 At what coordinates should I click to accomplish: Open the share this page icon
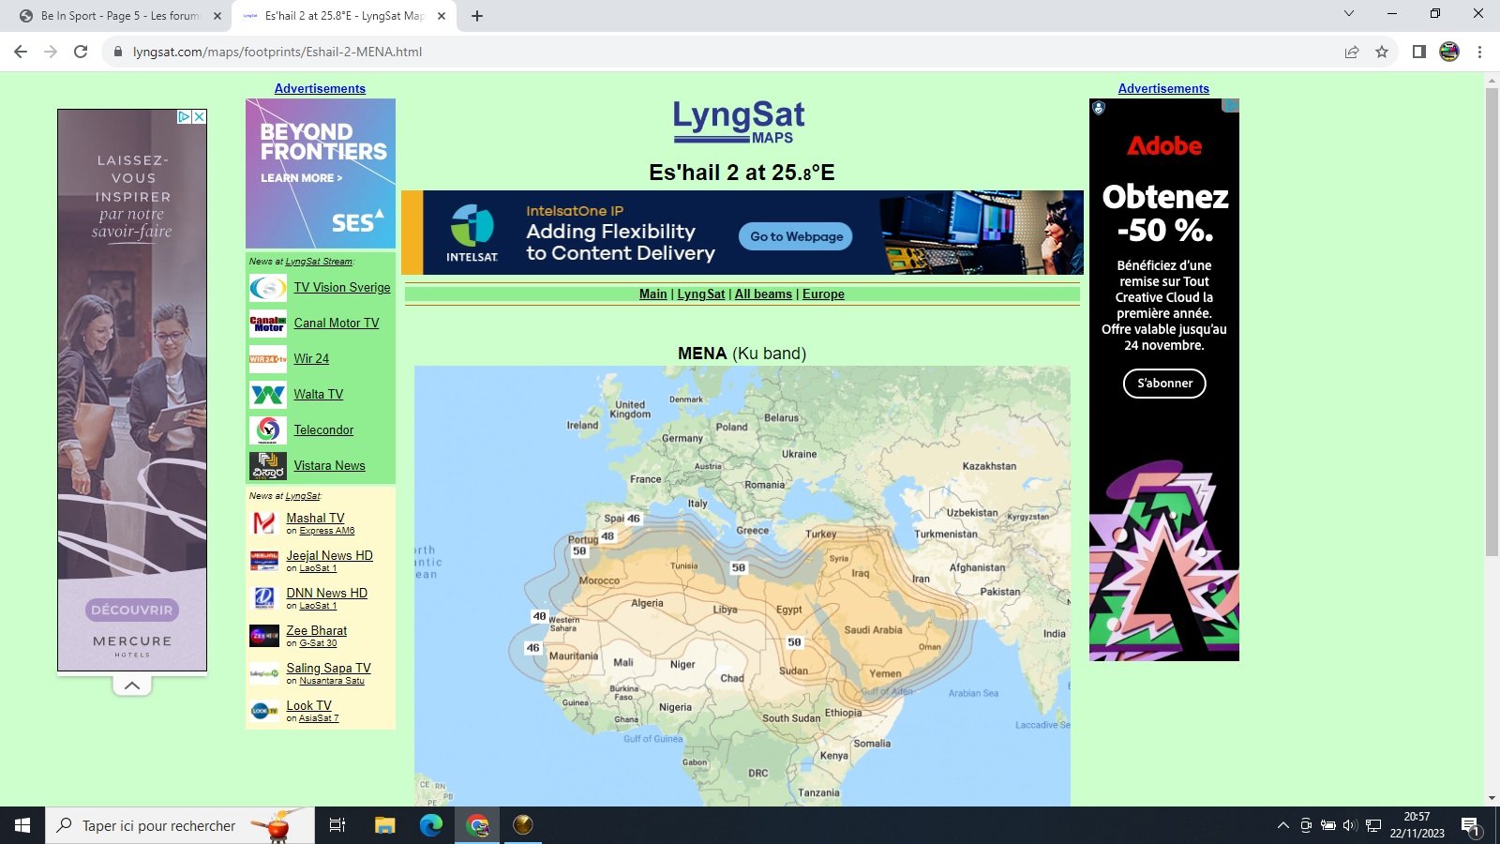click(1351, 52)
